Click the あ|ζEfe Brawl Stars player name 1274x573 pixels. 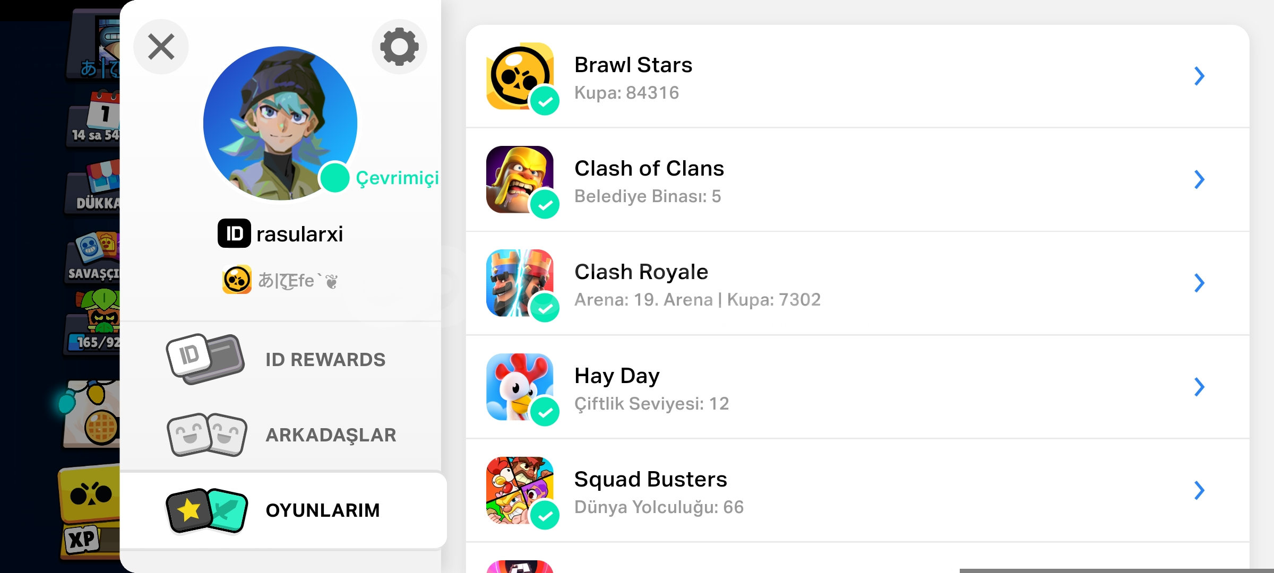[298, 280]
